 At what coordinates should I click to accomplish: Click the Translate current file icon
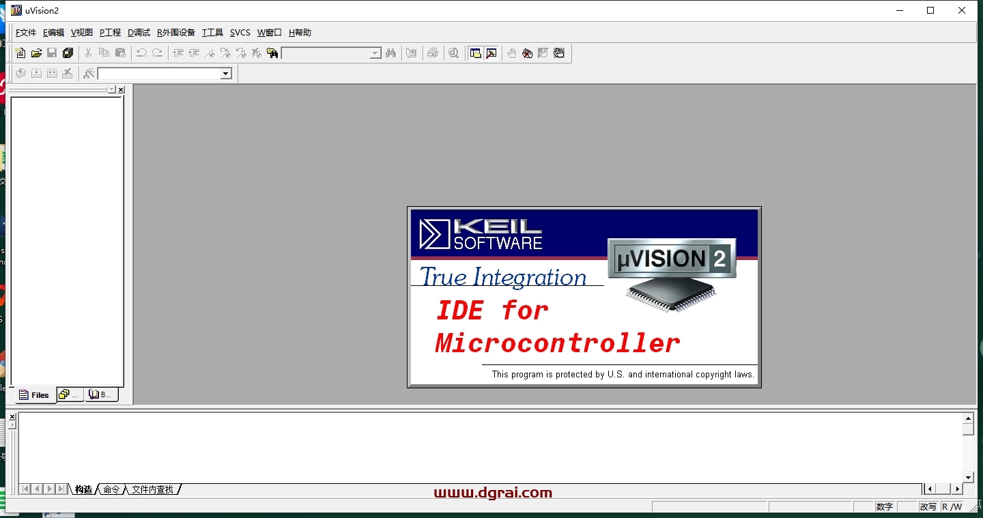[20, 73]
